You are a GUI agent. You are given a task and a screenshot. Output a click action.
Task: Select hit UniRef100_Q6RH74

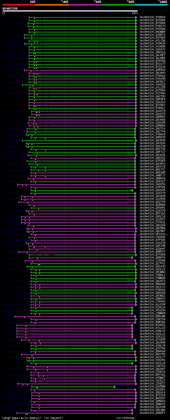(x=152, y=257)
